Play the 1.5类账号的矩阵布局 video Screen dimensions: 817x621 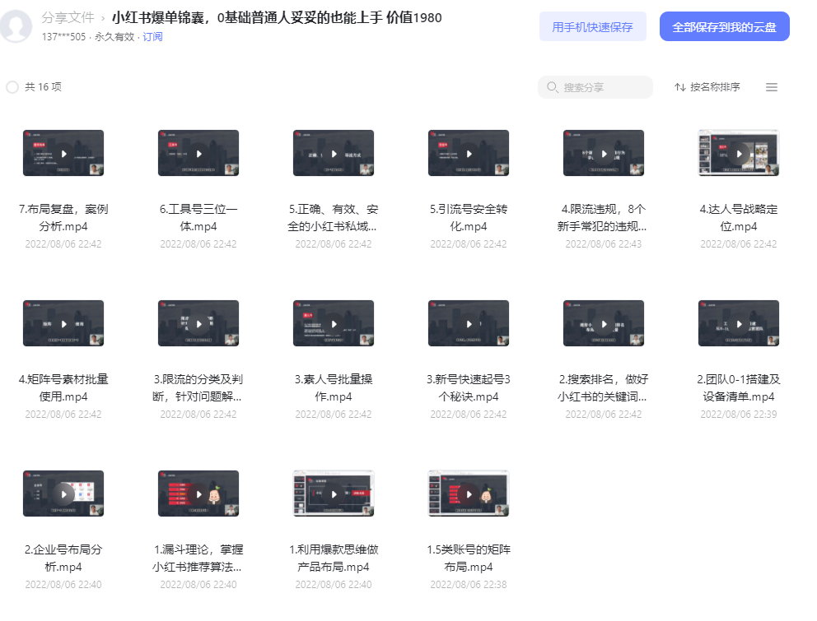point(469,494)
